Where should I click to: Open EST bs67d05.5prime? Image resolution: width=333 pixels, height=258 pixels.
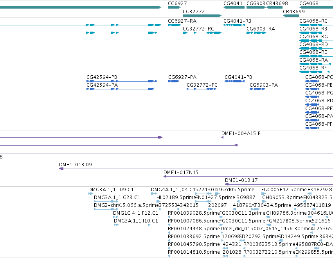[x=235, y=190]
